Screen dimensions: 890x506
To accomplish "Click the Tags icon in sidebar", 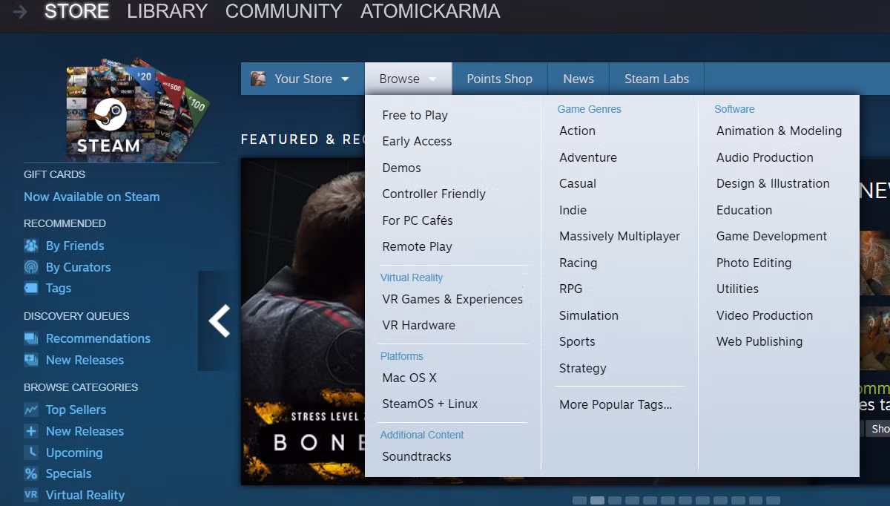I will pos(31,288).
